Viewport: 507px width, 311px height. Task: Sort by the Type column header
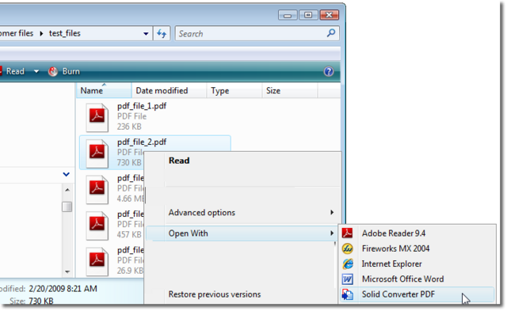pyautogui.click(x=234, y=90)
